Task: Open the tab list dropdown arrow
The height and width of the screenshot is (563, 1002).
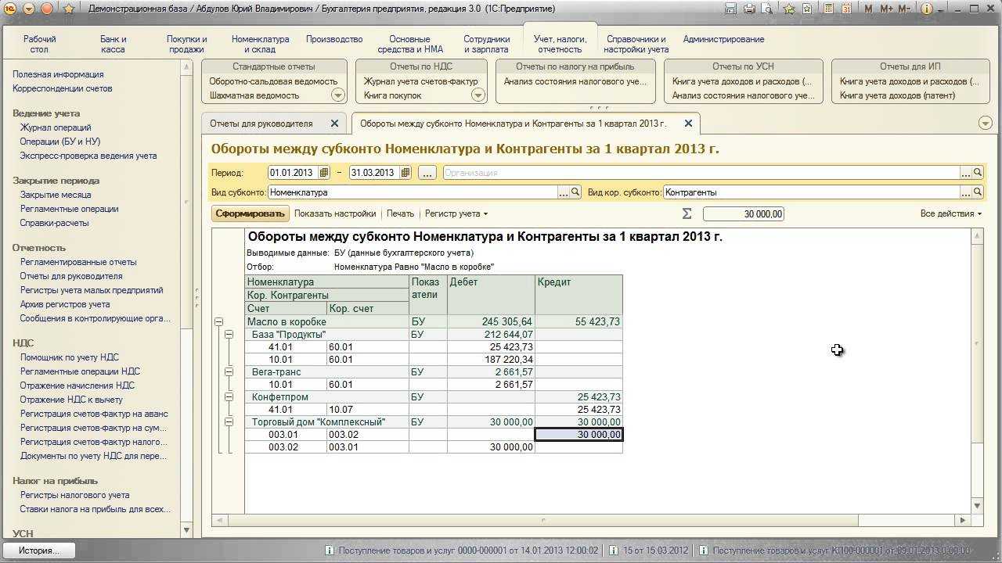Action: (x=986, y=124)
